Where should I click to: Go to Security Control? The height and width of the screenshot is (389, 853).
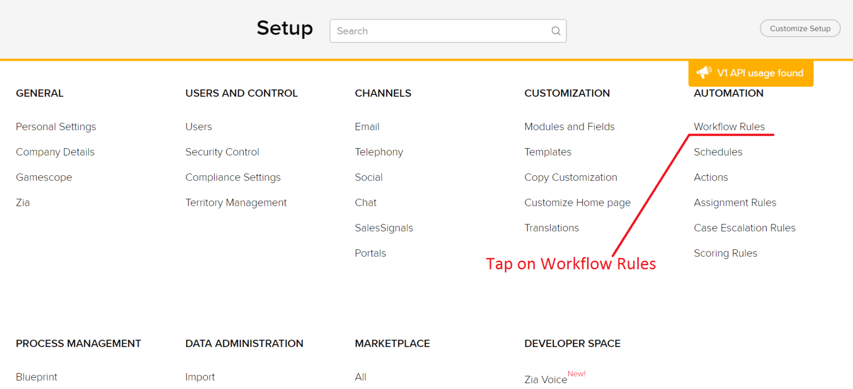pyautogui.click(x=222, y=152)
